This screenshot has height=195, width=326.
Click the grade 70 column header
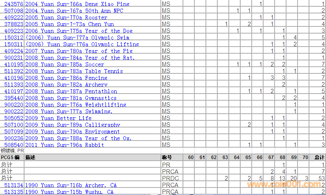coord(305,157)
